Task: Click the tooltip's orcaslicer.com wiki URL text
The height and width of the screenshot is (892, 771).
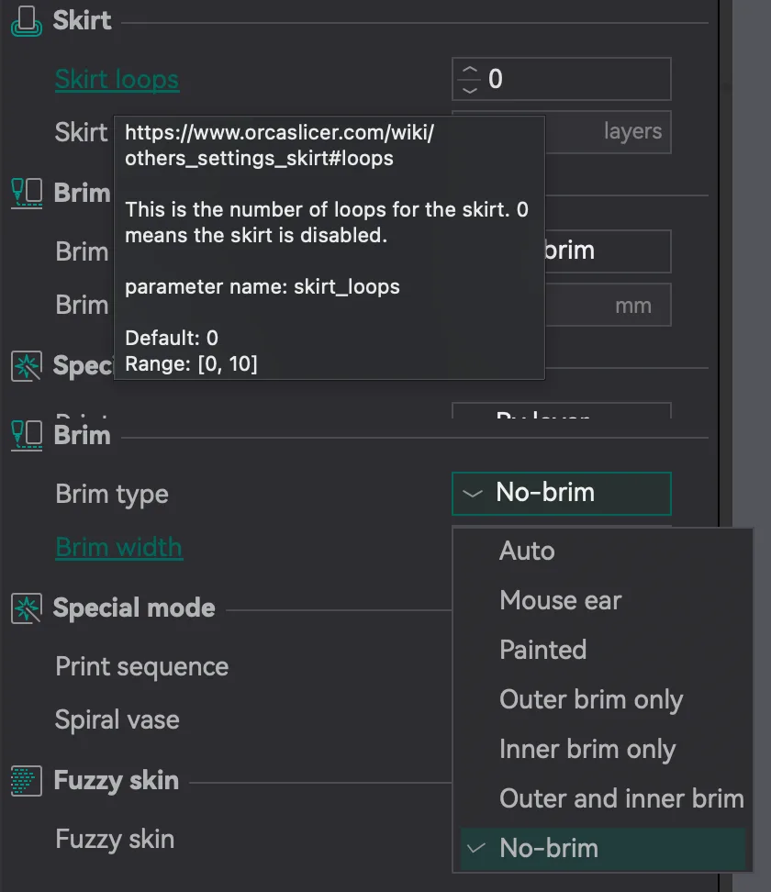Action: [x=279, y=146]
